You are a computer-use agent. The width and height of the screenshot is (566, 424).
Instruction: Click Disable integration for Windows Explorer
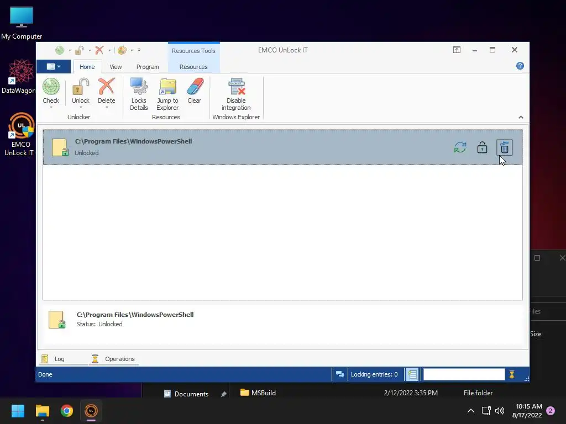tap(236, 94)
